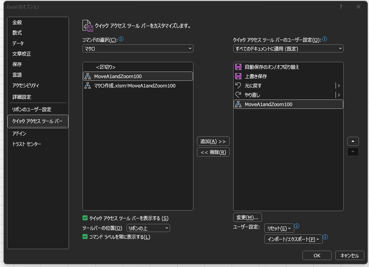Image resolution: width=369 pixels, height=267 pixels.
Task: Click the info icon next to インポート/エクスポート
Action: pyautogui.click(x=325, y=237)
